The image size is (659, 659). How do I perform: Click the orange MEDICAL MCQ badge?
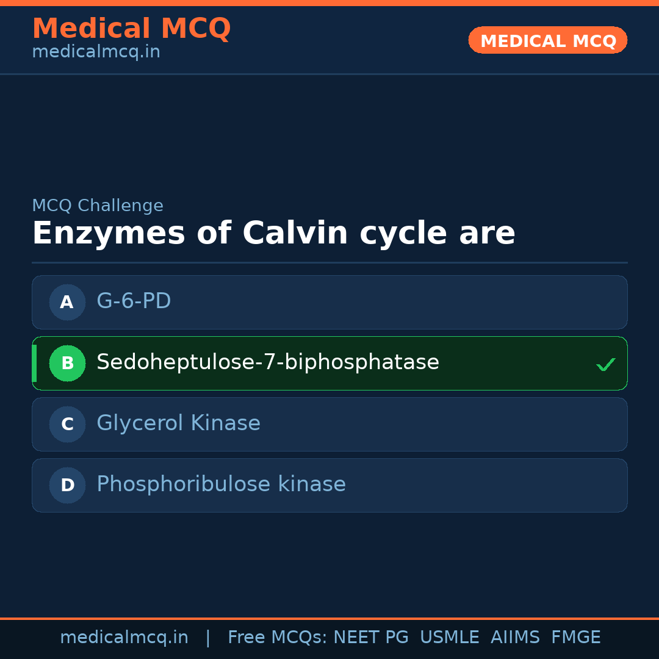click(x=547, y=40)
